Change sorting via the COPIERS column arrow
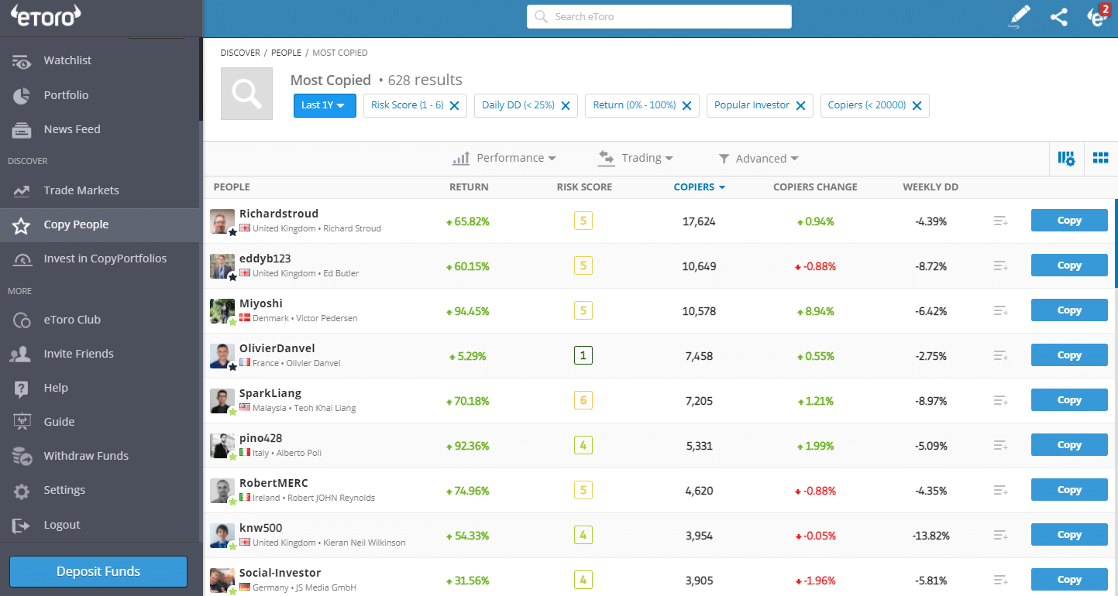1118x596 pixels. pos(722,187)
